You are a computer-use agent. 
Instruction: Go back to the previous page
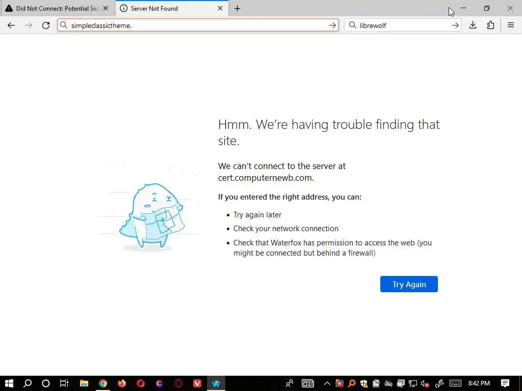pos(11,25)
